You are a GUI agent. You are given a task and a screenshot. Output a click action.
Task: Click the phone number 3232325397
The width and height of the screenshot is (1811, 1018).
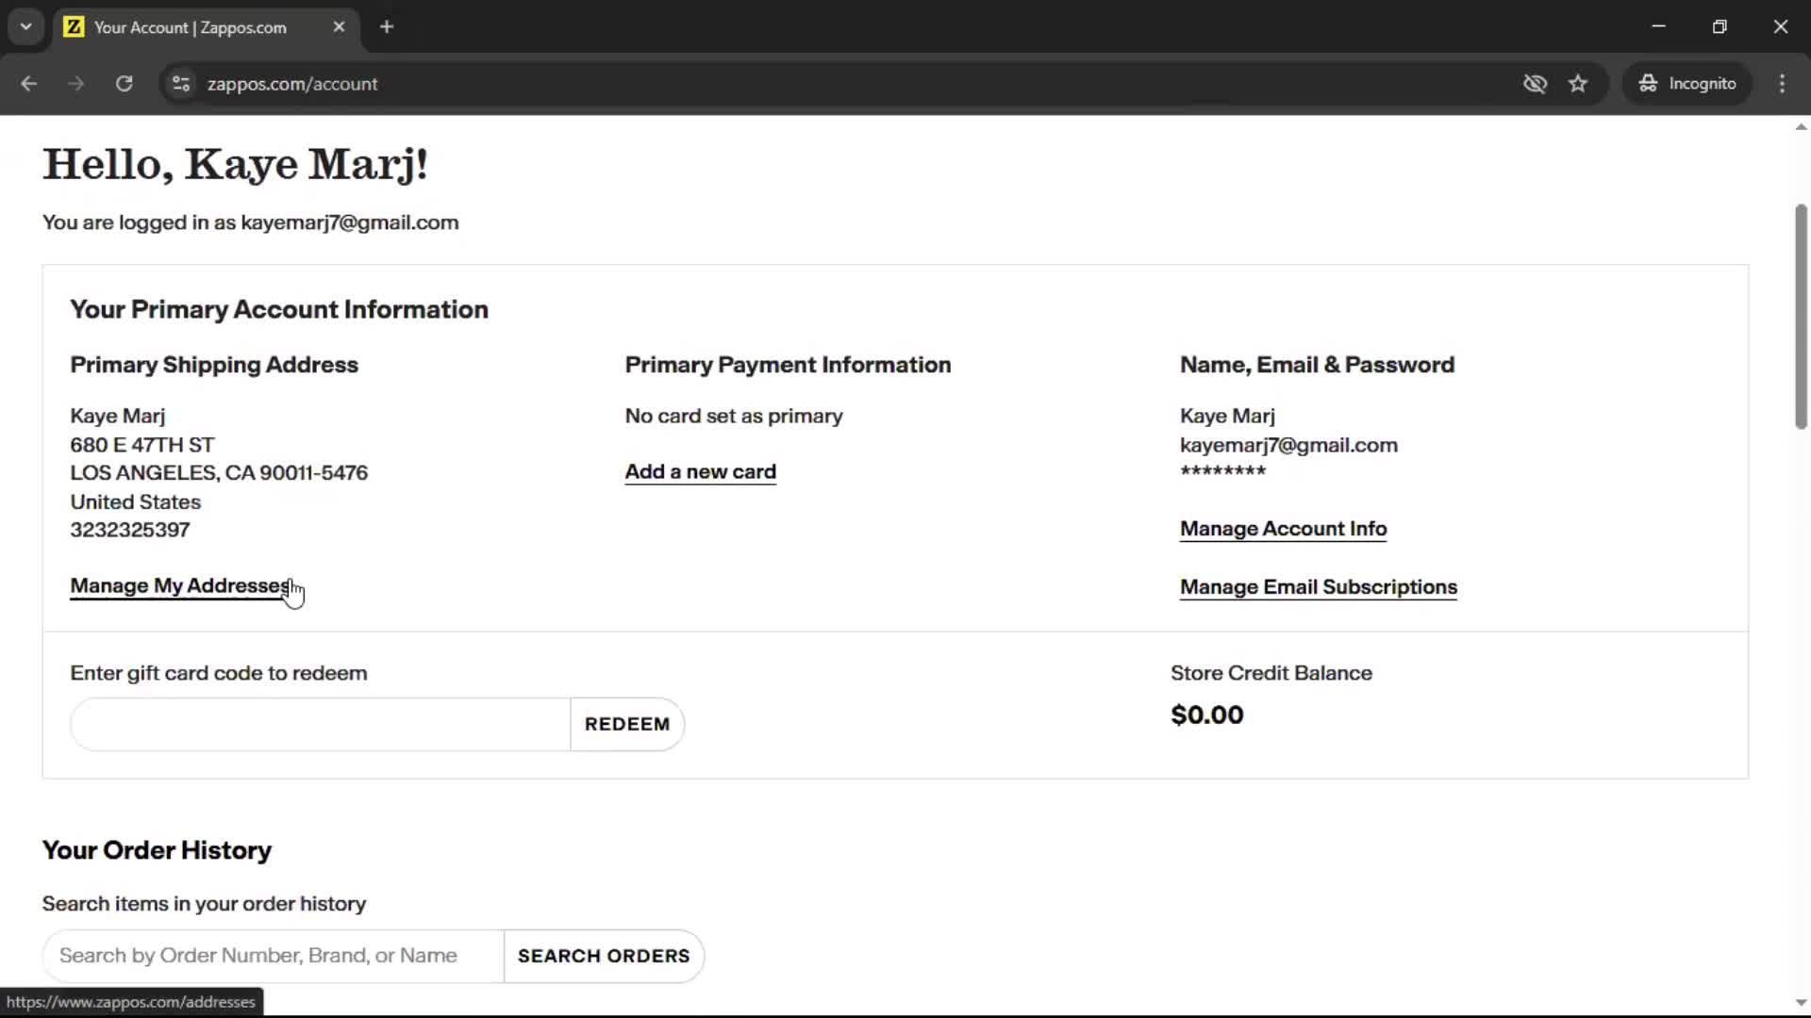tap(129, 530)
